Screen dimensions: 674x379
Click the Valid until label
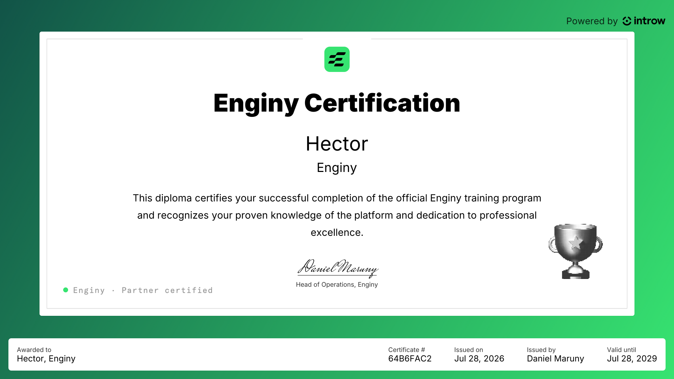621,350
